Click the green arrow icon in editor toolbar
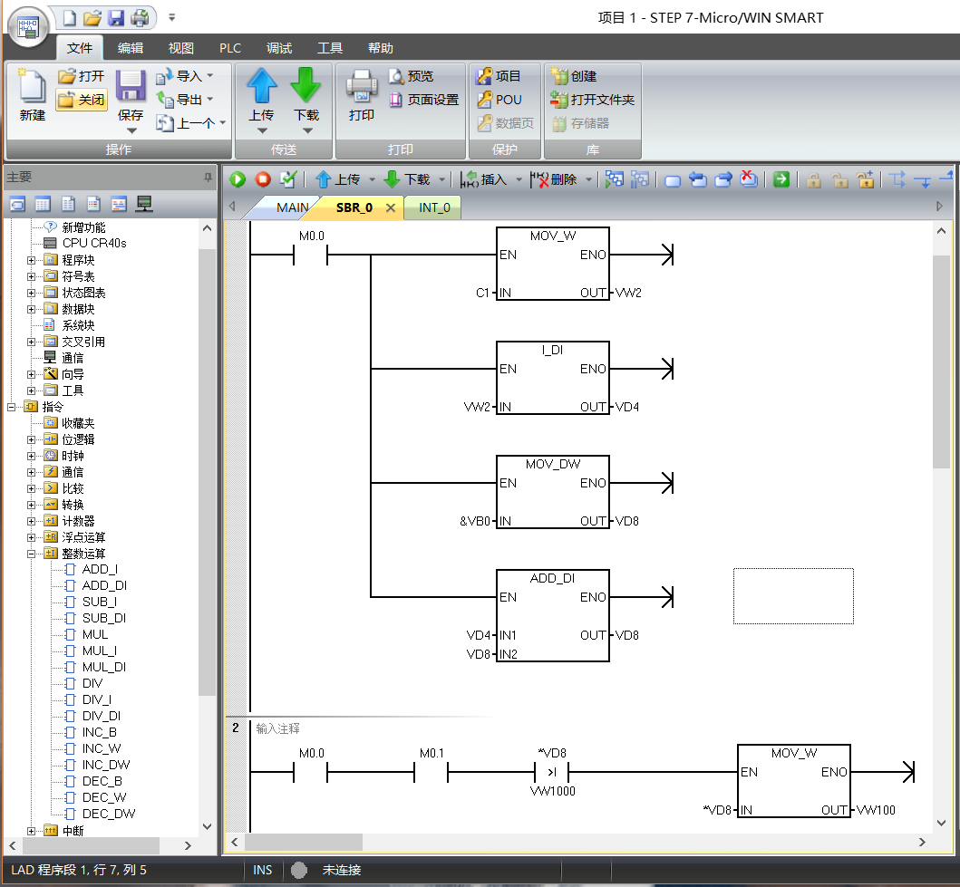 (x=781, y=179)
